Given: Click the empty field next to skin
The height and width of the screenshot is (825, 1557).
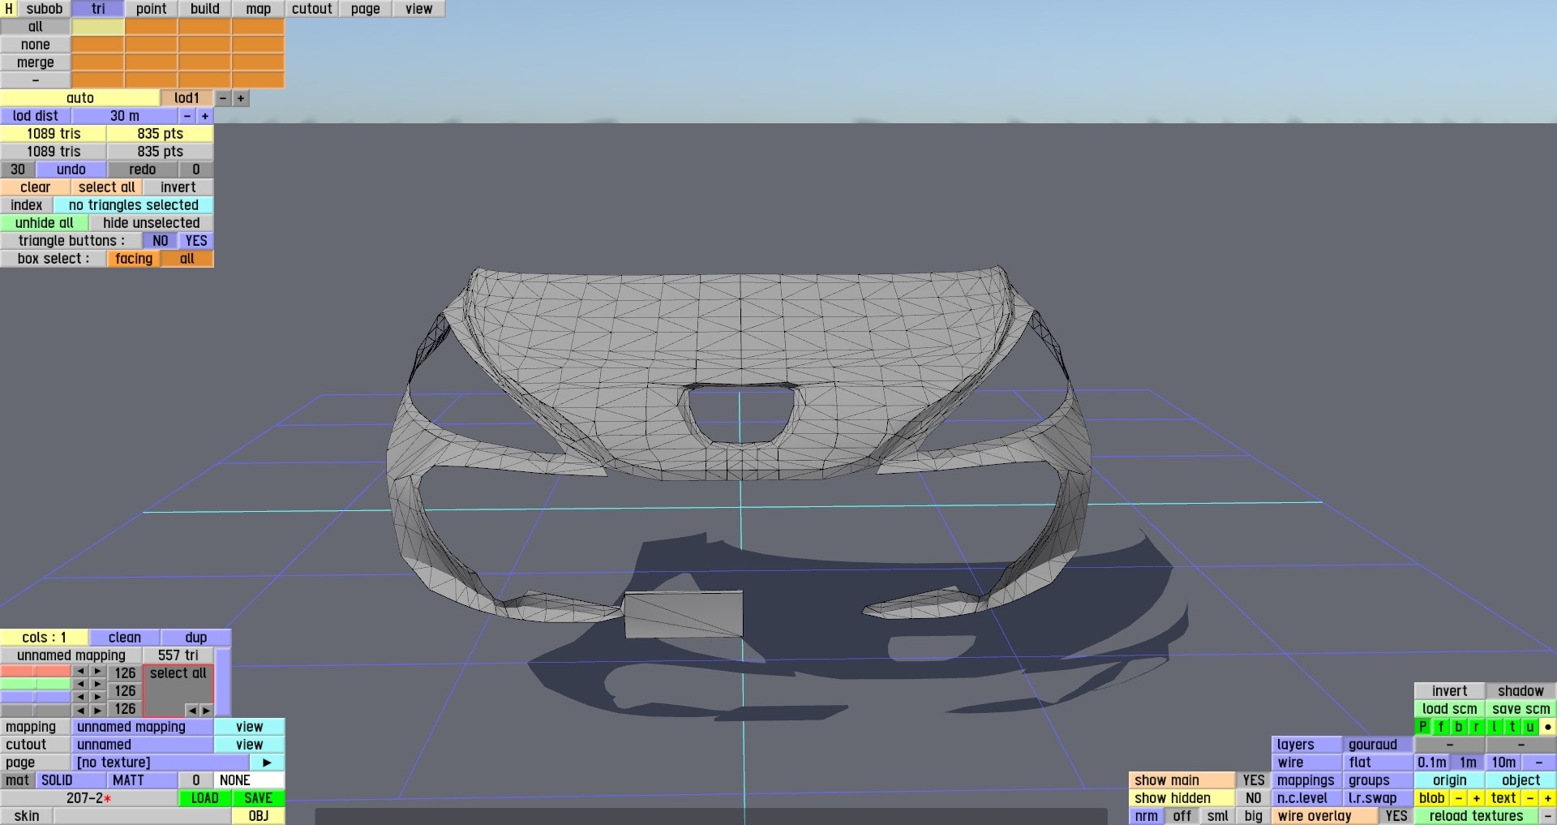Looking at the screenshot, I should click(143, 816).
